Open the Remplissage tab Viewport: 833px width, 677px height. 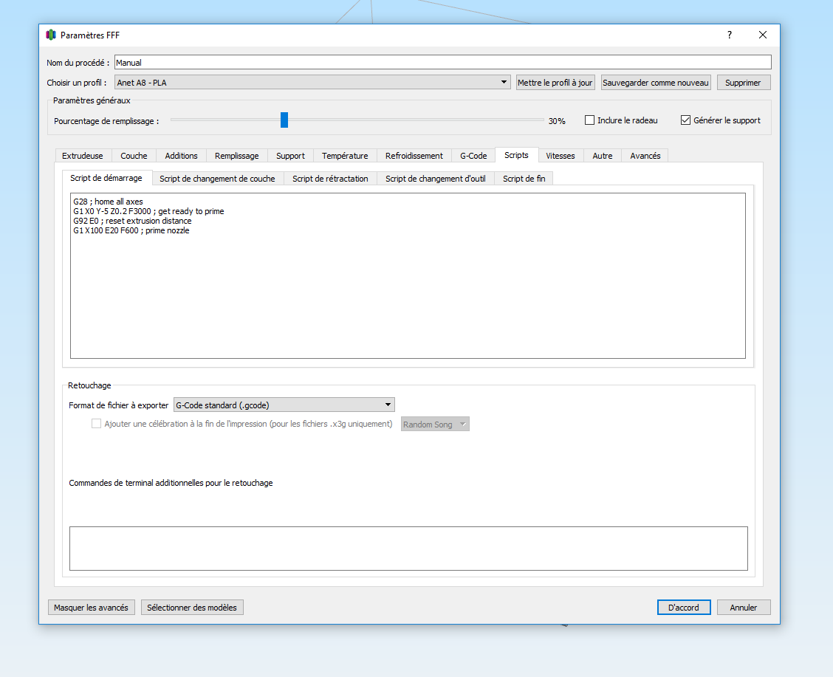(x=237, y=156)
